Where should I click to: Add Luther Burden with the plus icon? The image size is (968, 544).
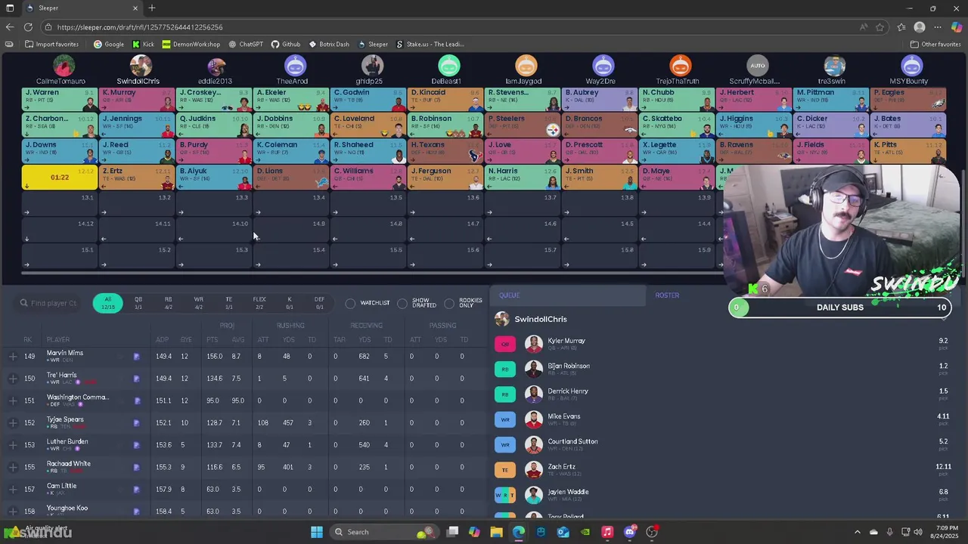[x=13, y=445]
